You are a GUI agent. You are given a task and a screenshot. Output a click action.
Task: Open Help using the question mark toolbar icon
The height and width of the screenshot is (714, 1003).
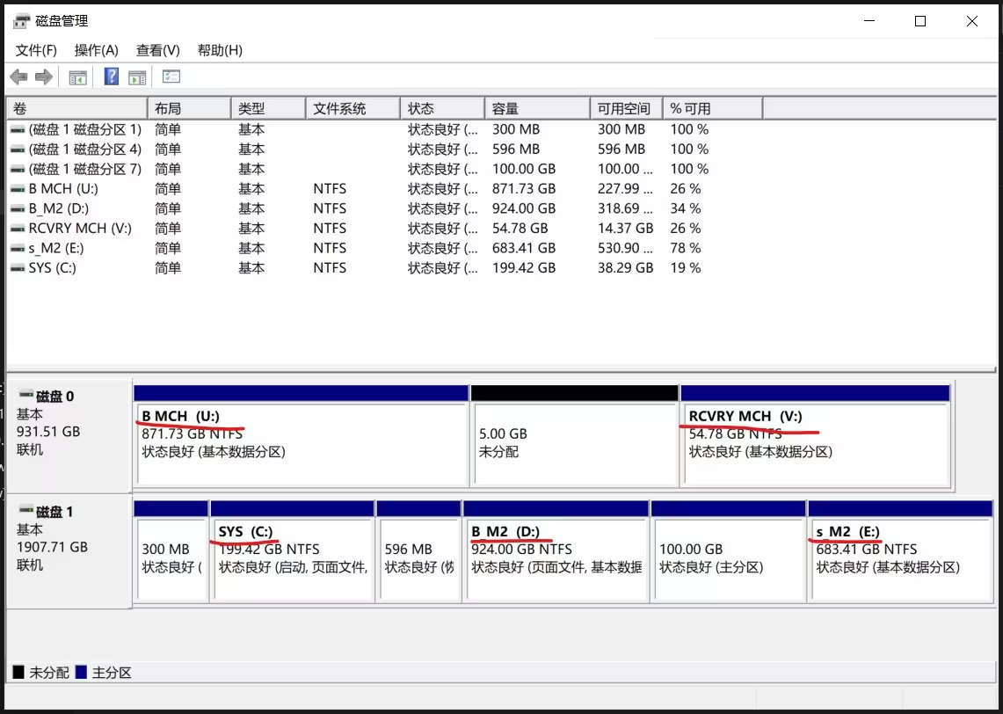pyautogui.click(x=112, y=76)
